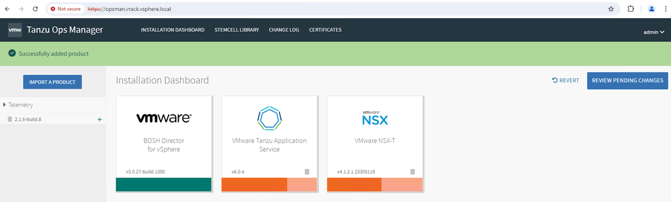671x202 pixels.
Task: Click the browser address bar URL
Action: (129, 9)
